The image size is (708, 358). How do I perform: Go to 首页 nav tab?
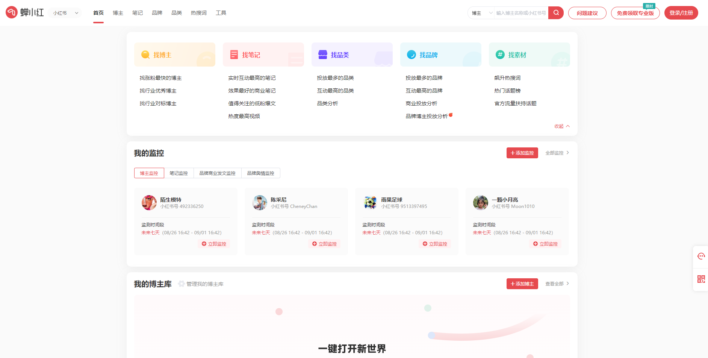[x=98, y=13]
